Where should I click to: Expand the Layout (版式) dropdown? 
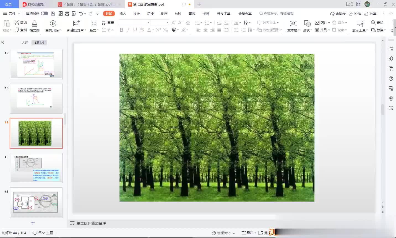pyautogui.click(x=94, y=30)
